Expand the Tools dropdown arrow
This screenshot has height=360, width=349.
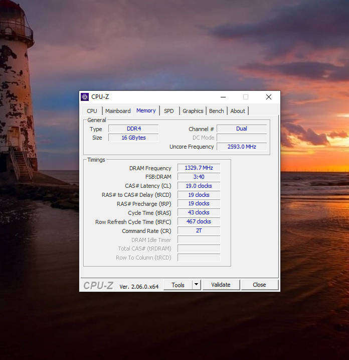pos(196,285)
